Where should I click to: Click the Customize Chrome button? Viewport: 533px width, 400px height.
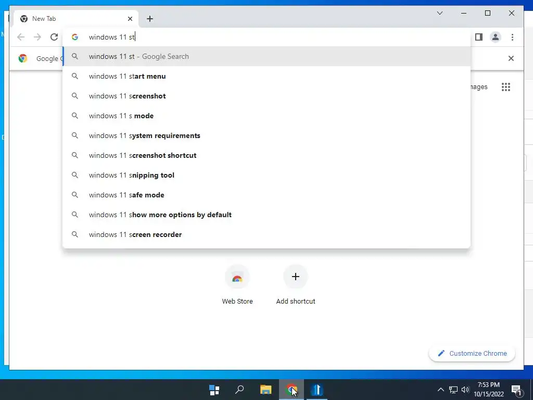coord(472,354)
